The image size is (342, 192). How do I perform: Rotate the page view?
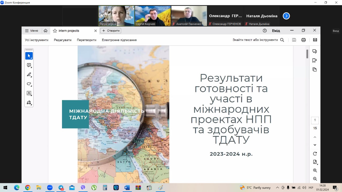(x=315, y=154)
